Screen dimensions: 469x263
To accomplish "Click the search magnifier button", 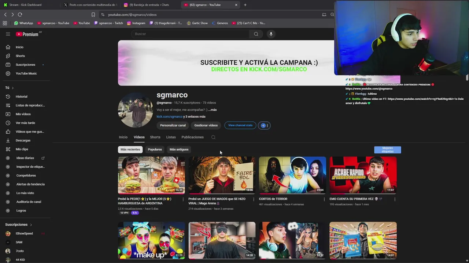I will [256, 34].
